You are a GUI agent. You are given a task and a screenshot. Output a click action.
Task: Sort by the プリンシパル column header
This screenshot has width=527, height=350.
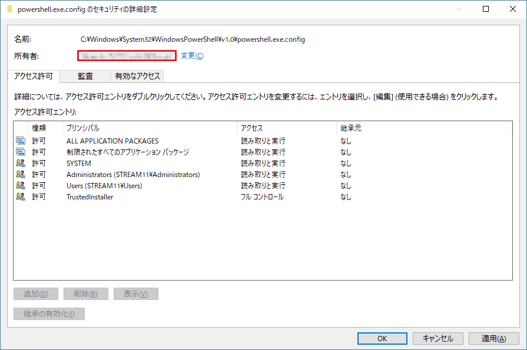82,128
